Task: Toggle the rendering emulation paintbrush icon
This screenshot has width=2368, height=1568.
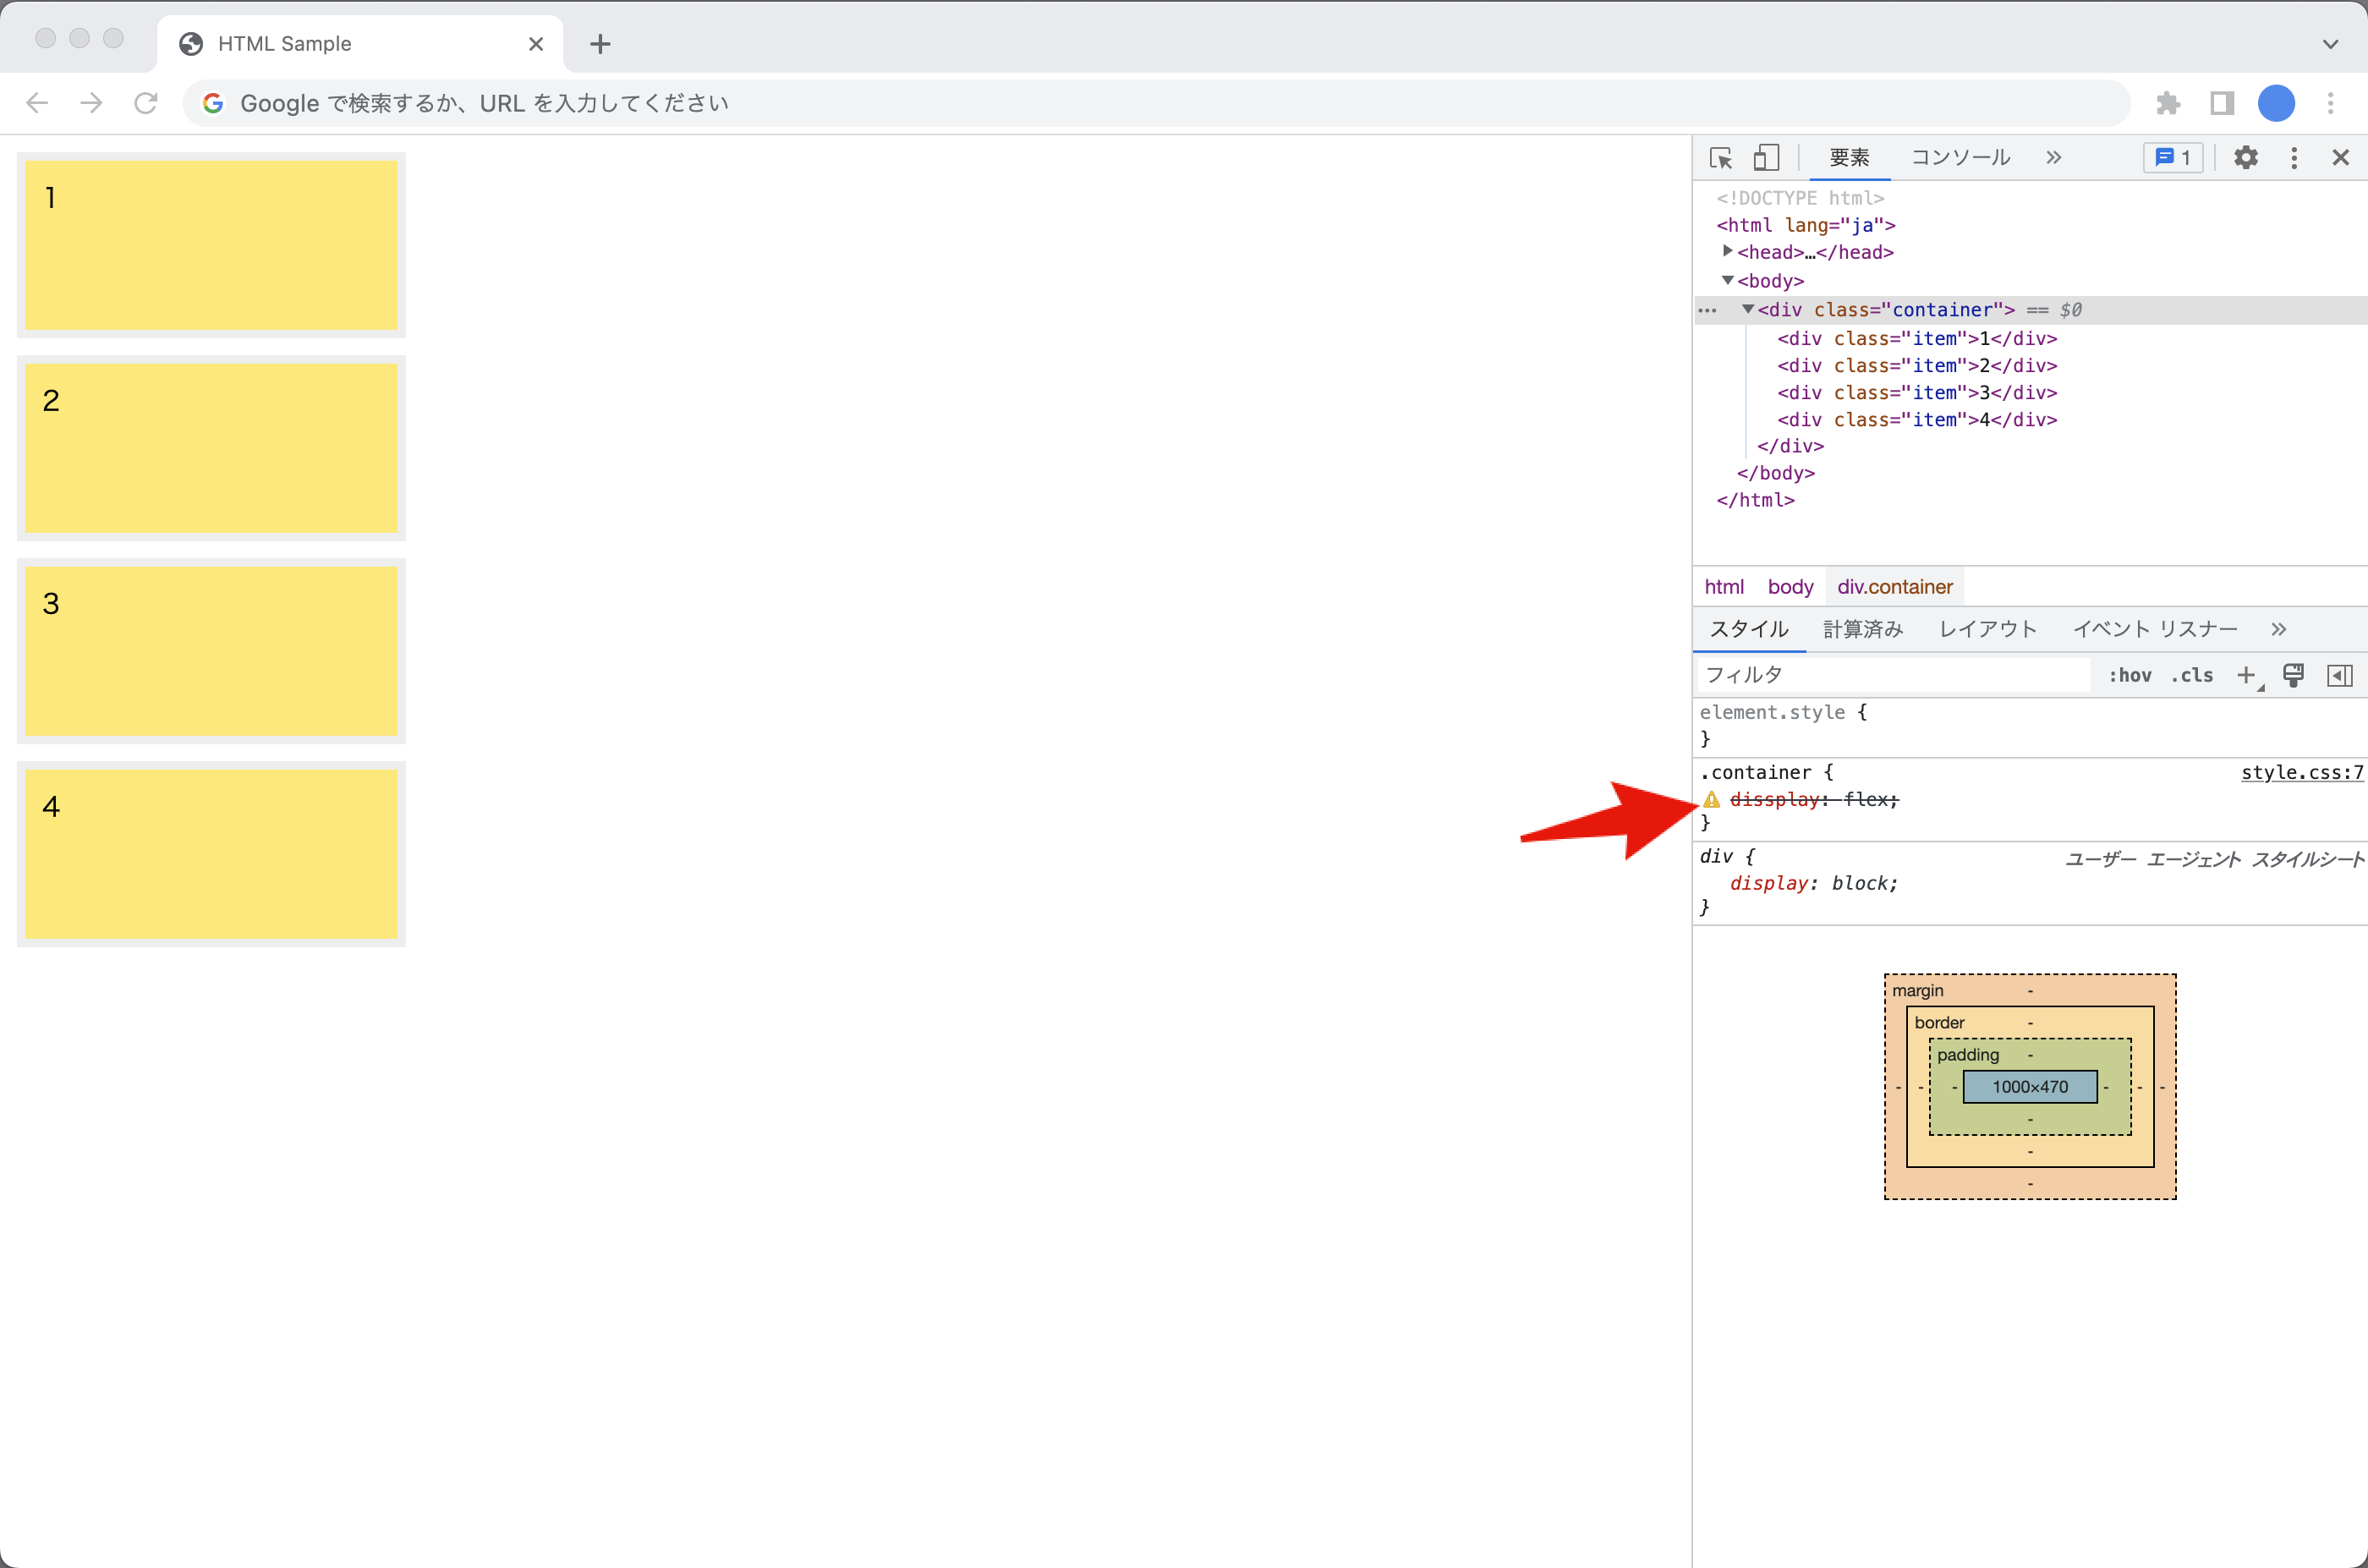Action: coord(2294,675)
